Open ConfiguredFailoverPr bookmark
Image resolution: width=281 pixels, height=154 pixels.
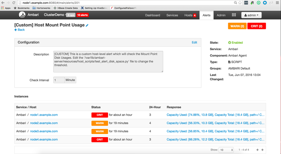pyautogui.click(x=123, y=8)
